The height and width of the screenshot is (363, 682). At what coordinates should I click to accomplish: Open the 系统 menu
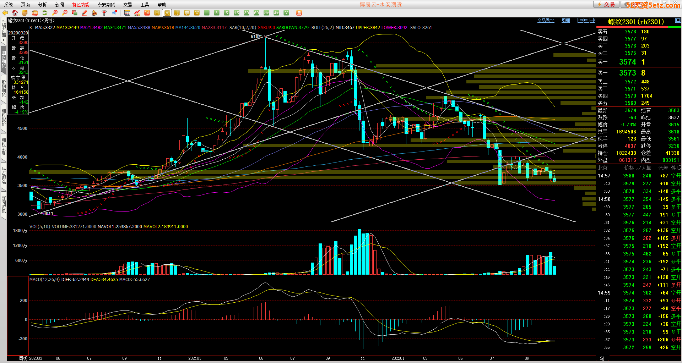pyautogui.click(x=9, y=5)
